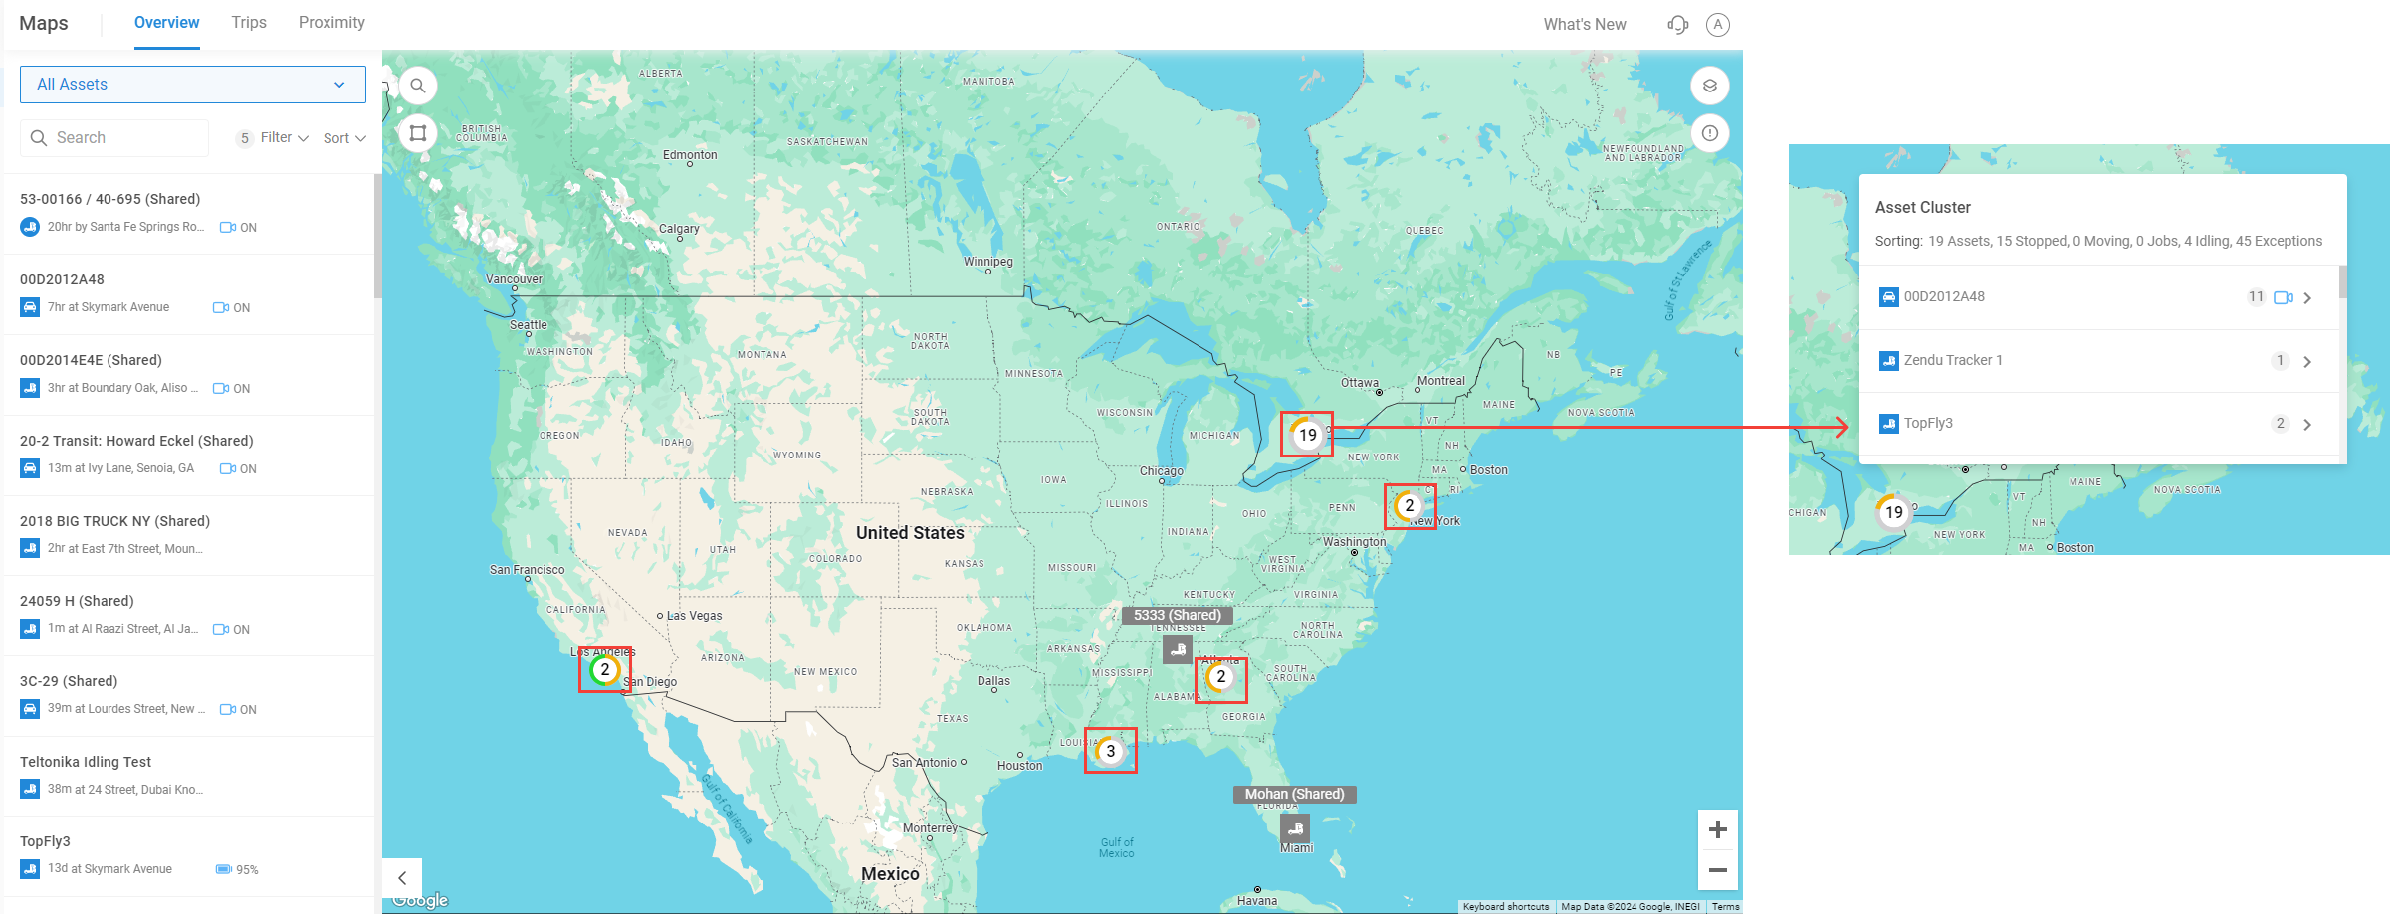Viewport: 2398px width, 914px height.
Task: Select asset 2018 BIG TRUCK NY (Shared)
Action: 189,536
